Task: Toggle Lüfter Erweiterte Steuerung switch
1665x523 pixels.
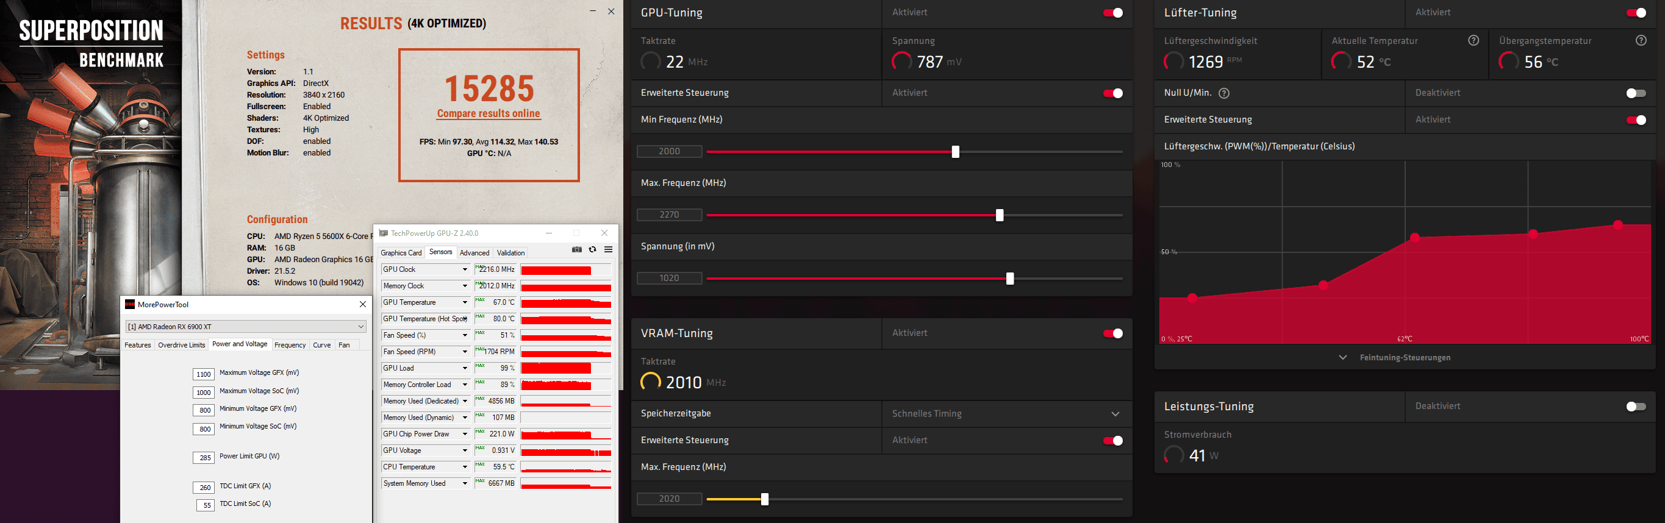Action: tap(1636, 119)
